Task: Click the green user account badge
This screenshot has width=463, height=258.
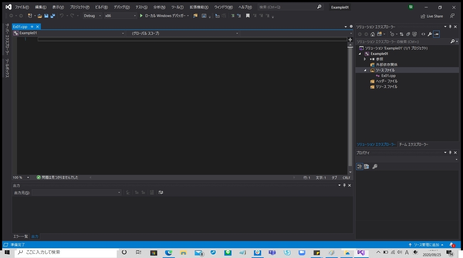Action: (411, 7)
